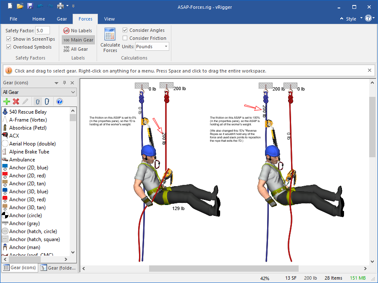Switch gear list to large carabiner icons
The image size is (378, 283).
click(x=47, y=101)
